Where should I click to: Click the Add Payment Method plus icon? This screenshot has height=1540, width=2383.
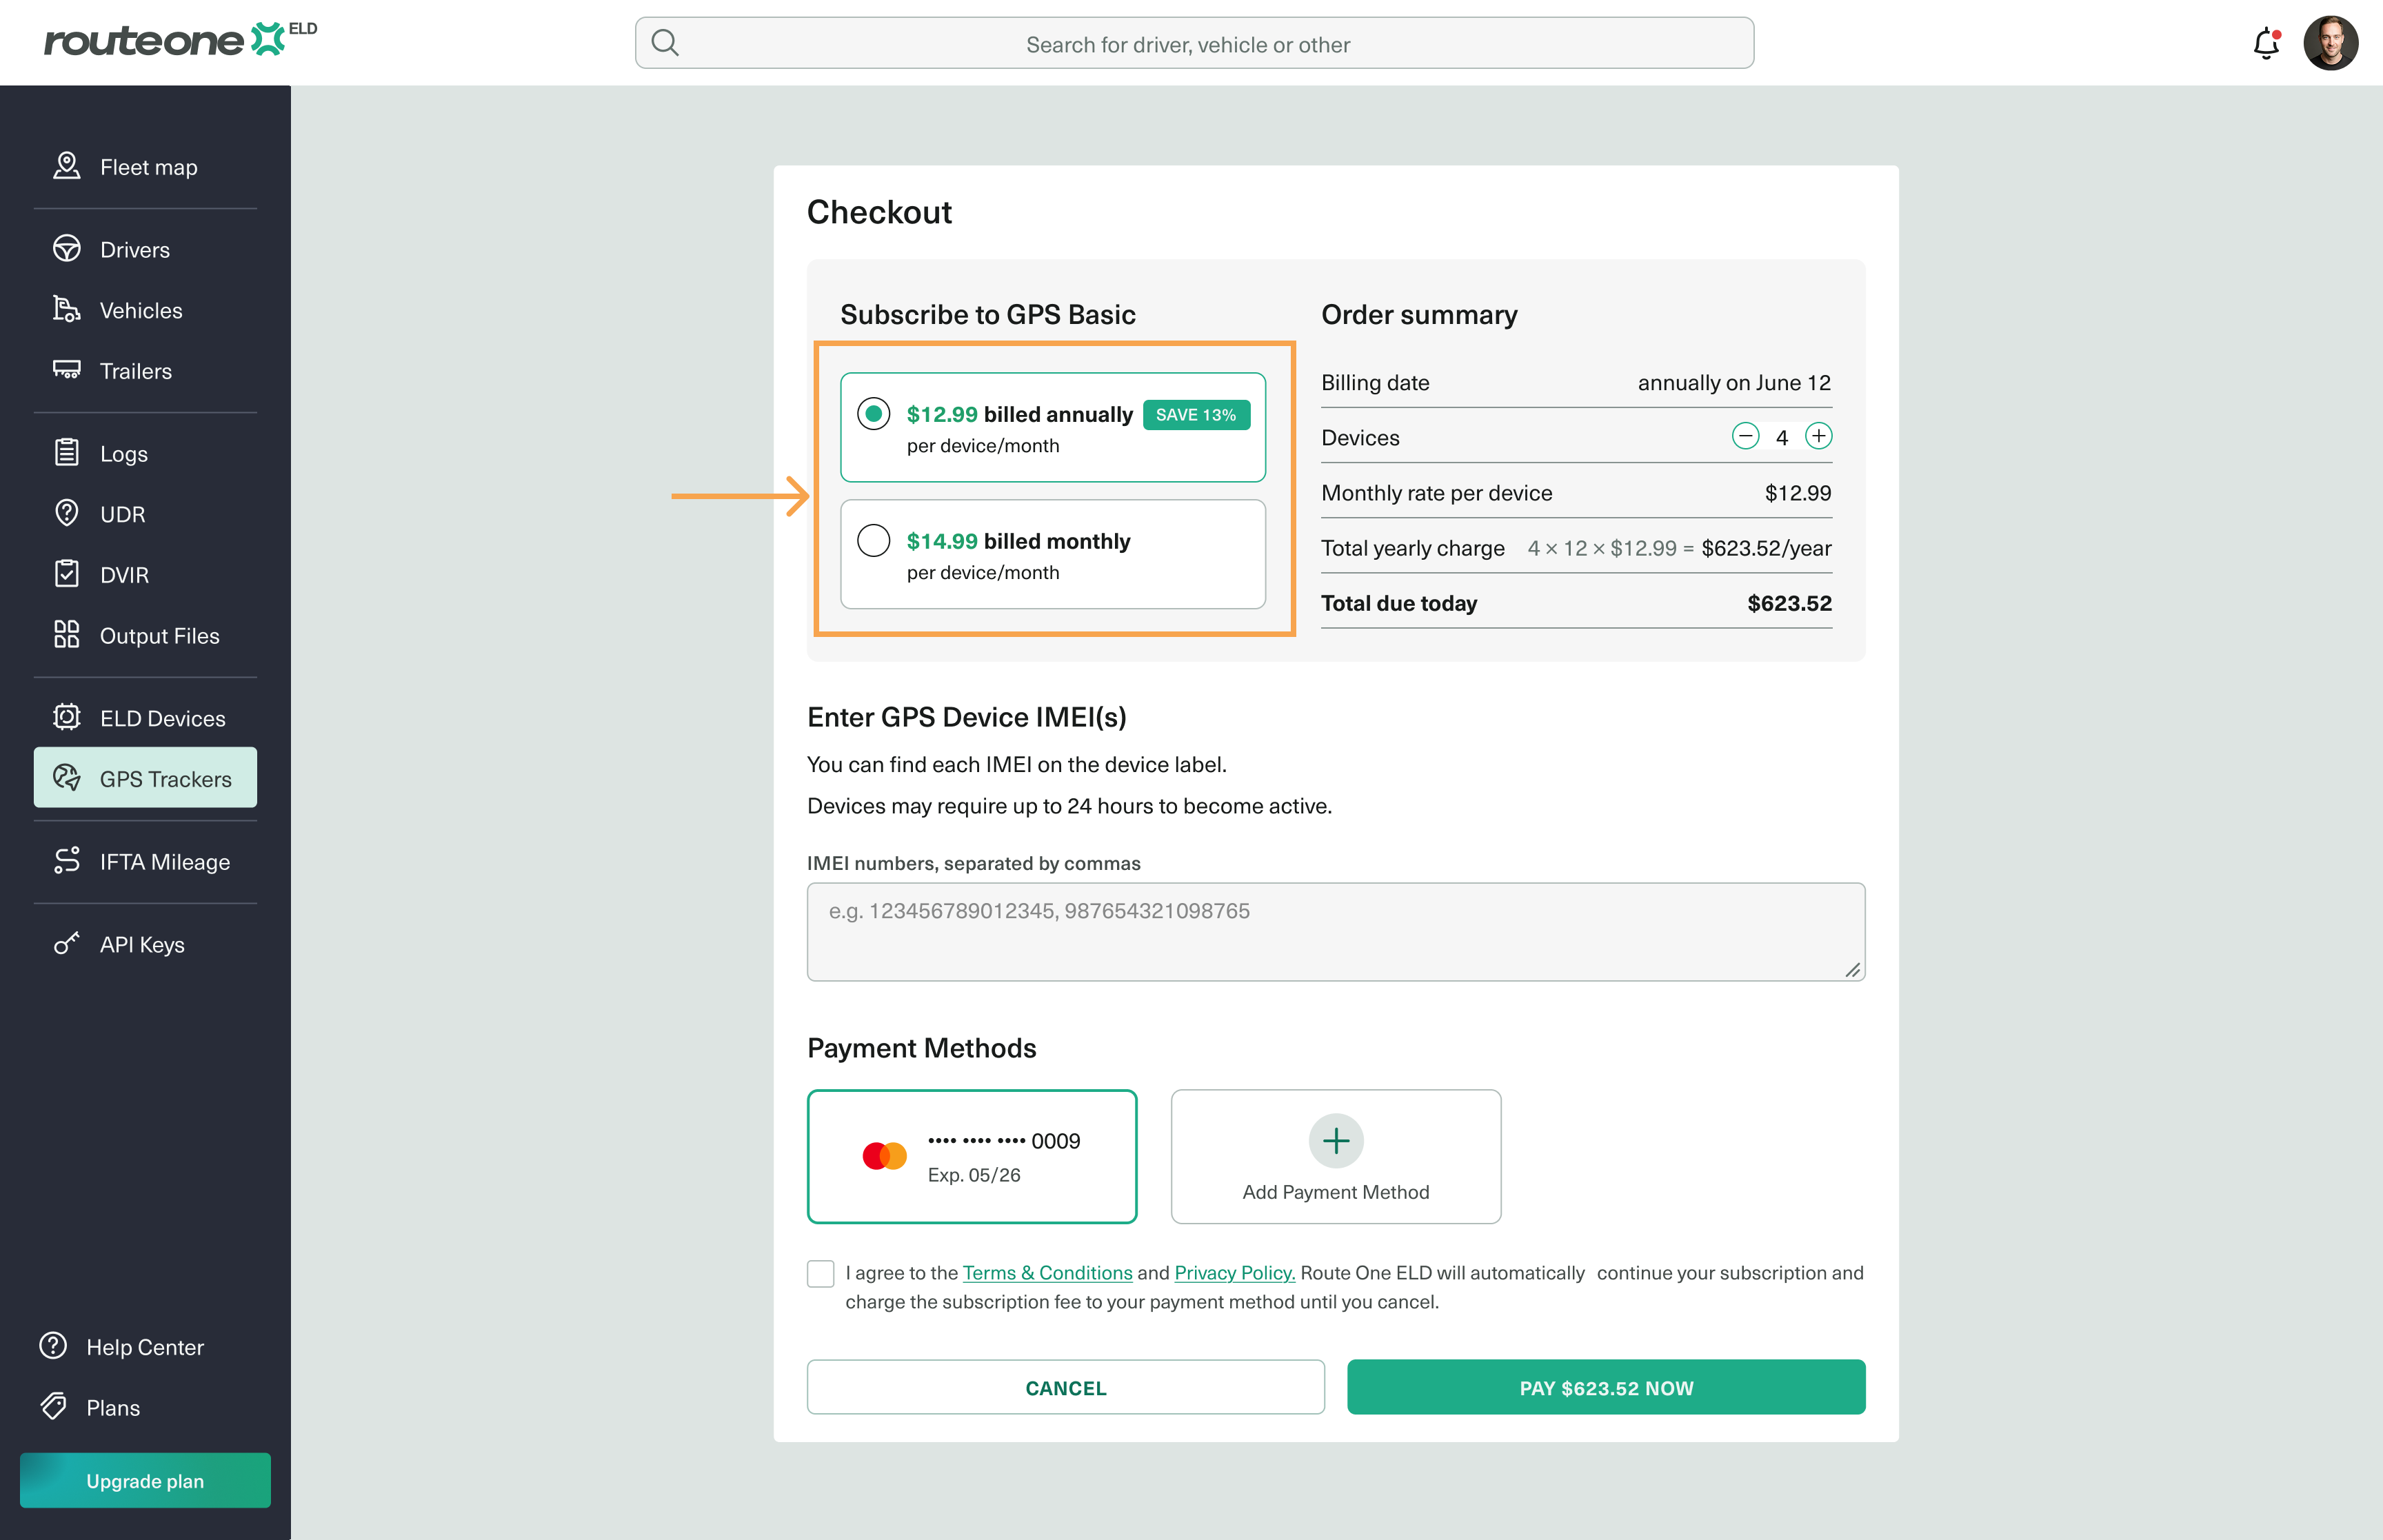click(x=1336, y=1141)
